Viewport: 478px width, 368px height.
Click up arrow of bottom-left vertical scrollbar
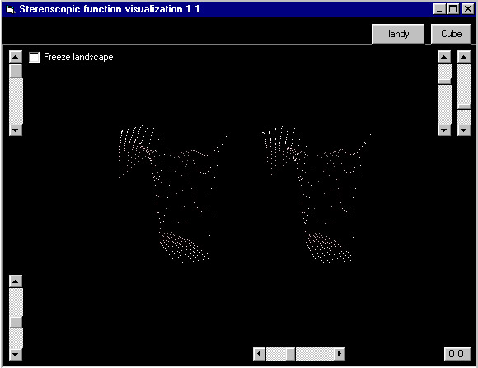tap(16, 281)
